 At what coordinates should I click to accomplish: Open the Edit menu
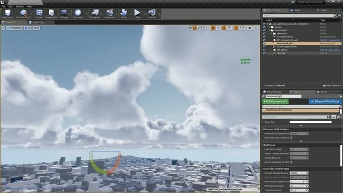11,6
